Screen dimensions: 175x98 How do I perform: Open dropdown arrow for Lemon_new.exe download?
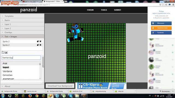(45, 91)
